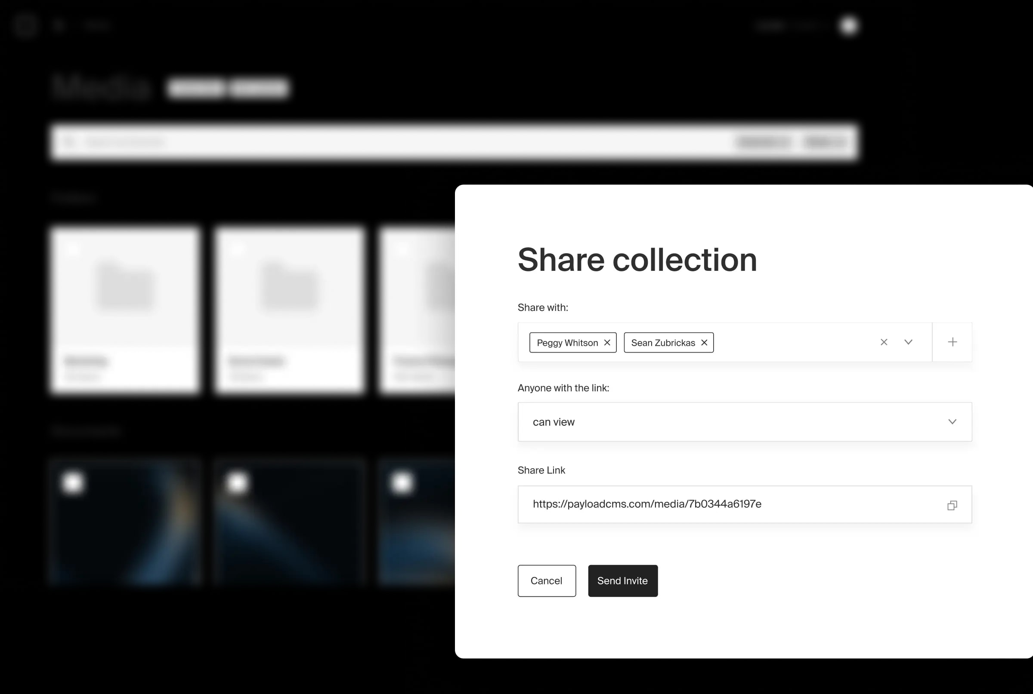1033x694 pixels.
Task: Click inside the Share Link field
Action: (x=709, y=504)
